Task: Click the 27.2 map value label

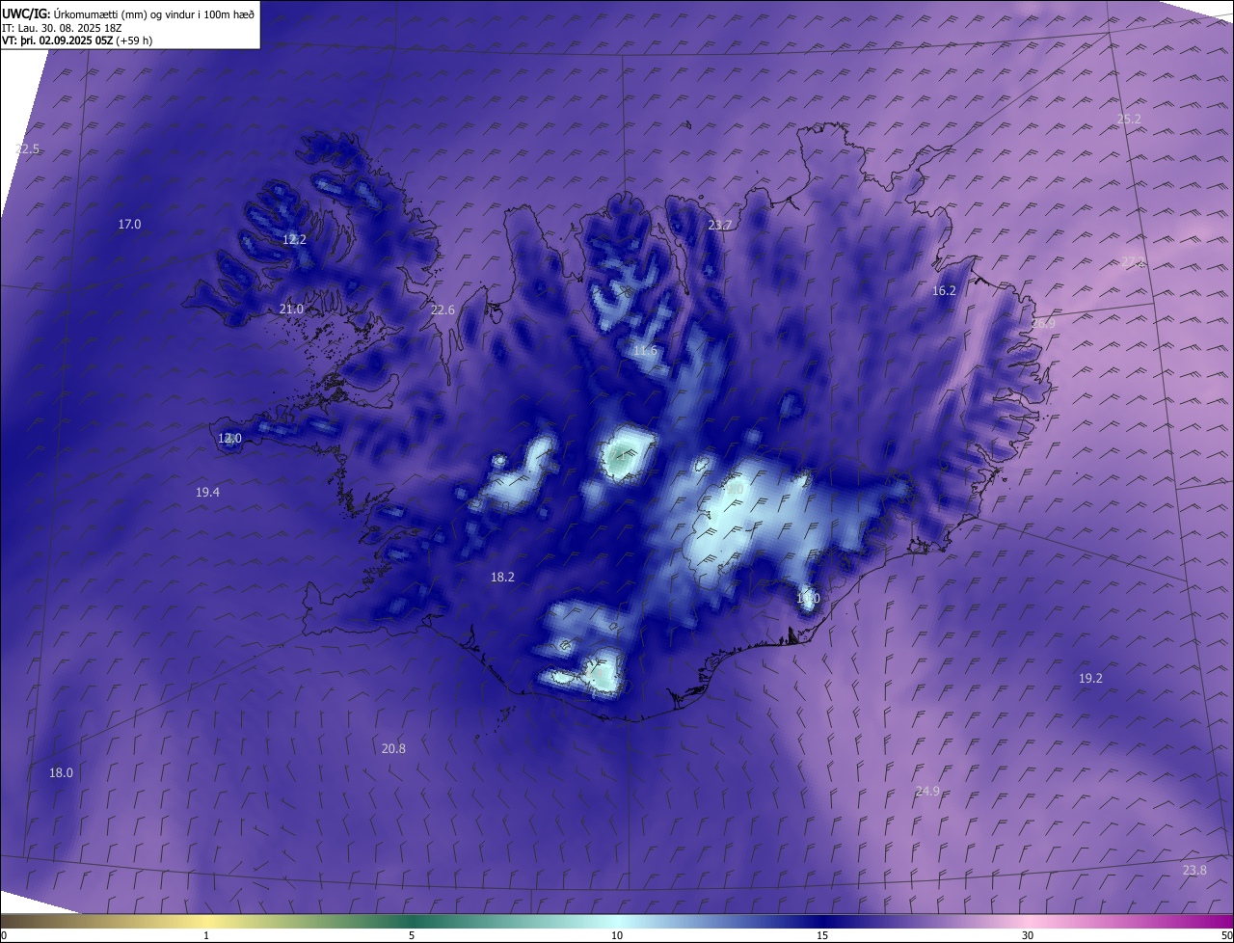Action: coord(1133,262)
